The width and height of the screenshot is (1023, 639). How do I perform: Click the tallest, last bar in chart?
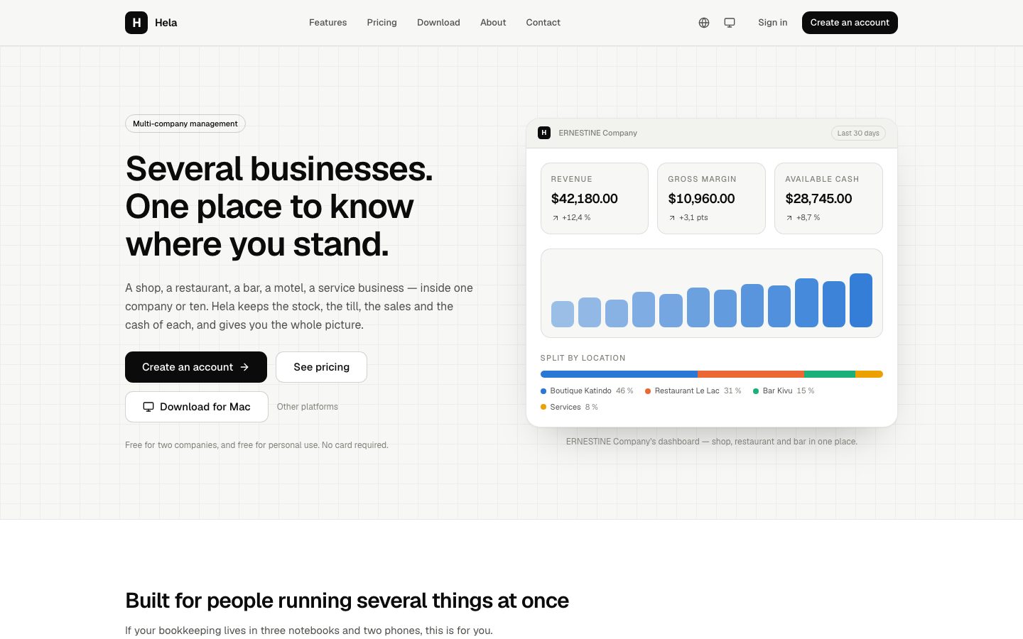click(x=861, y=300)
